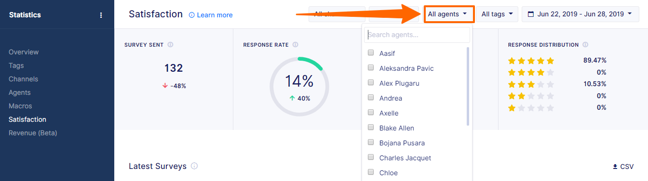The width and height of the screenshot is (648, 181).
Task: Open the Jun 22 - Jun 28 date picker
Action: coord(580,14)
